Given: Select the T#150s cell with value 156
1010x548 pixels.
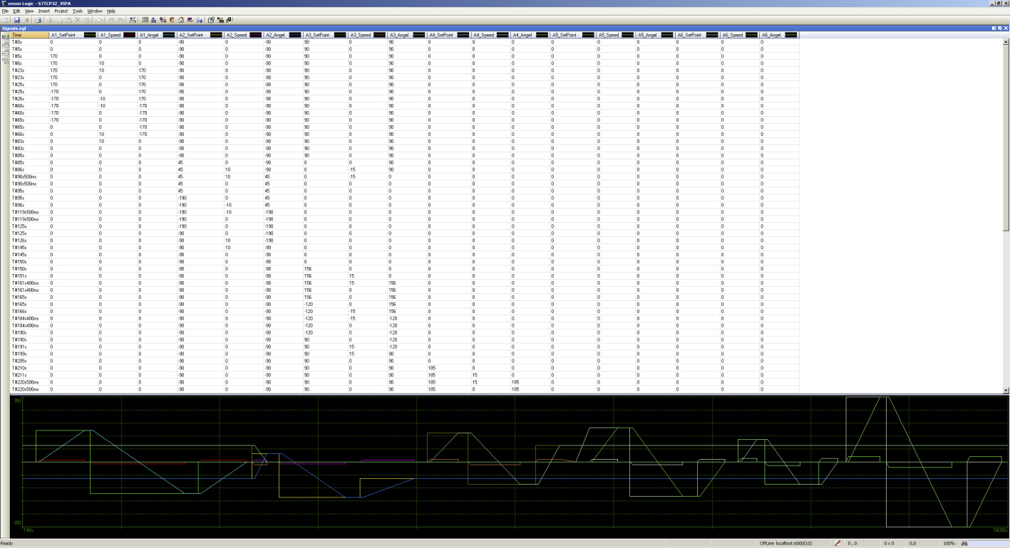Looking at the screenshot, I should 308,269.
